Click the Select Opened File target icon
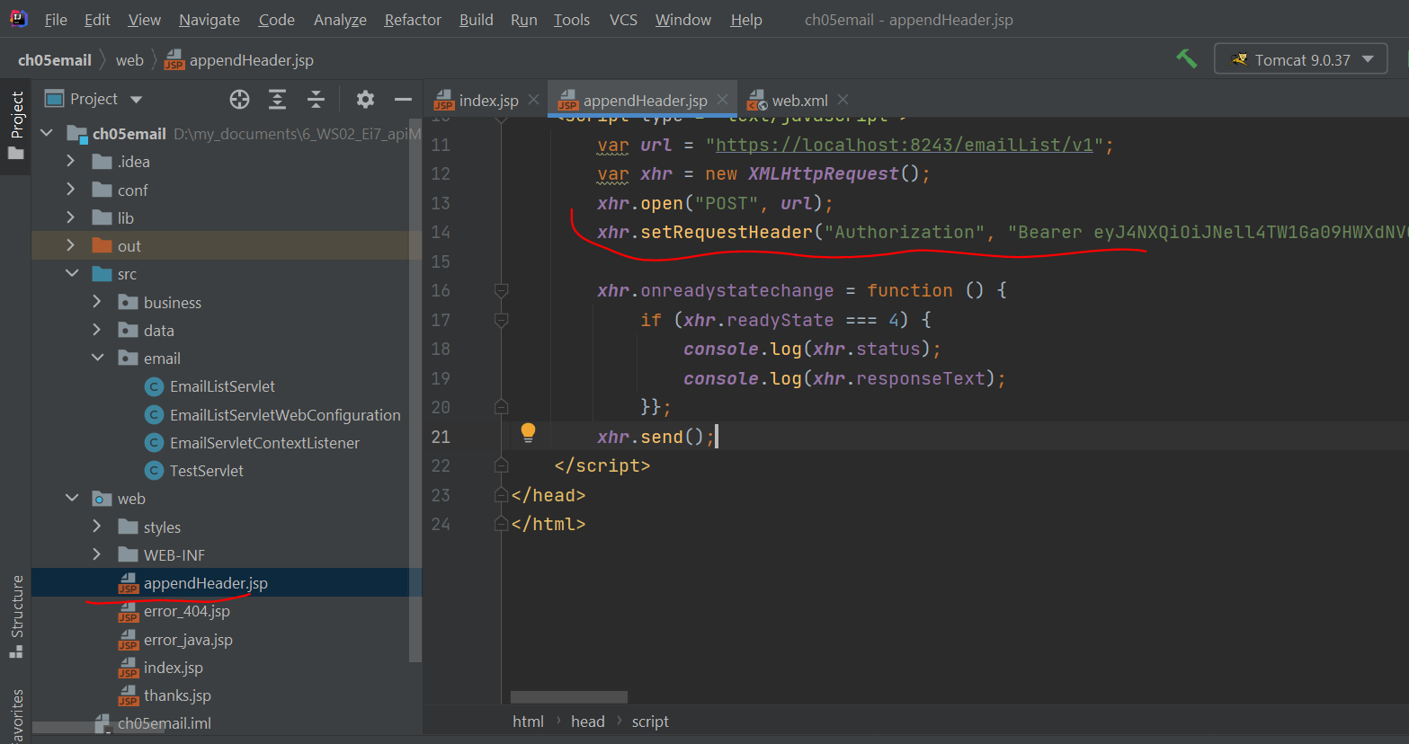Screen dimensions: 1409x744 (239, 100)
